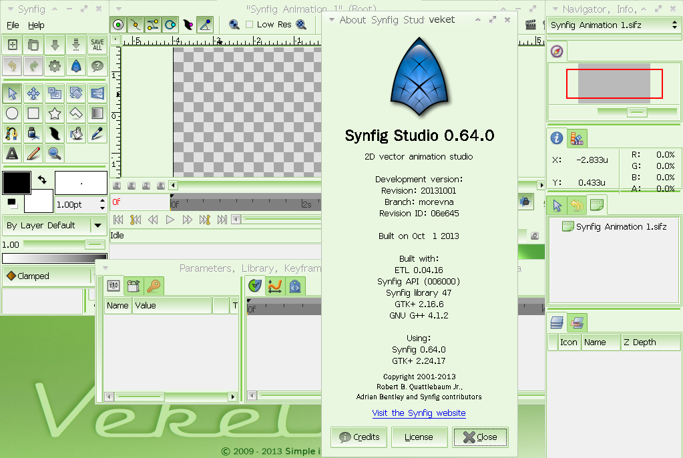Open the Parameters panel menu triangle
Viewport: 683px width, 458px height.
coord(105,268)
